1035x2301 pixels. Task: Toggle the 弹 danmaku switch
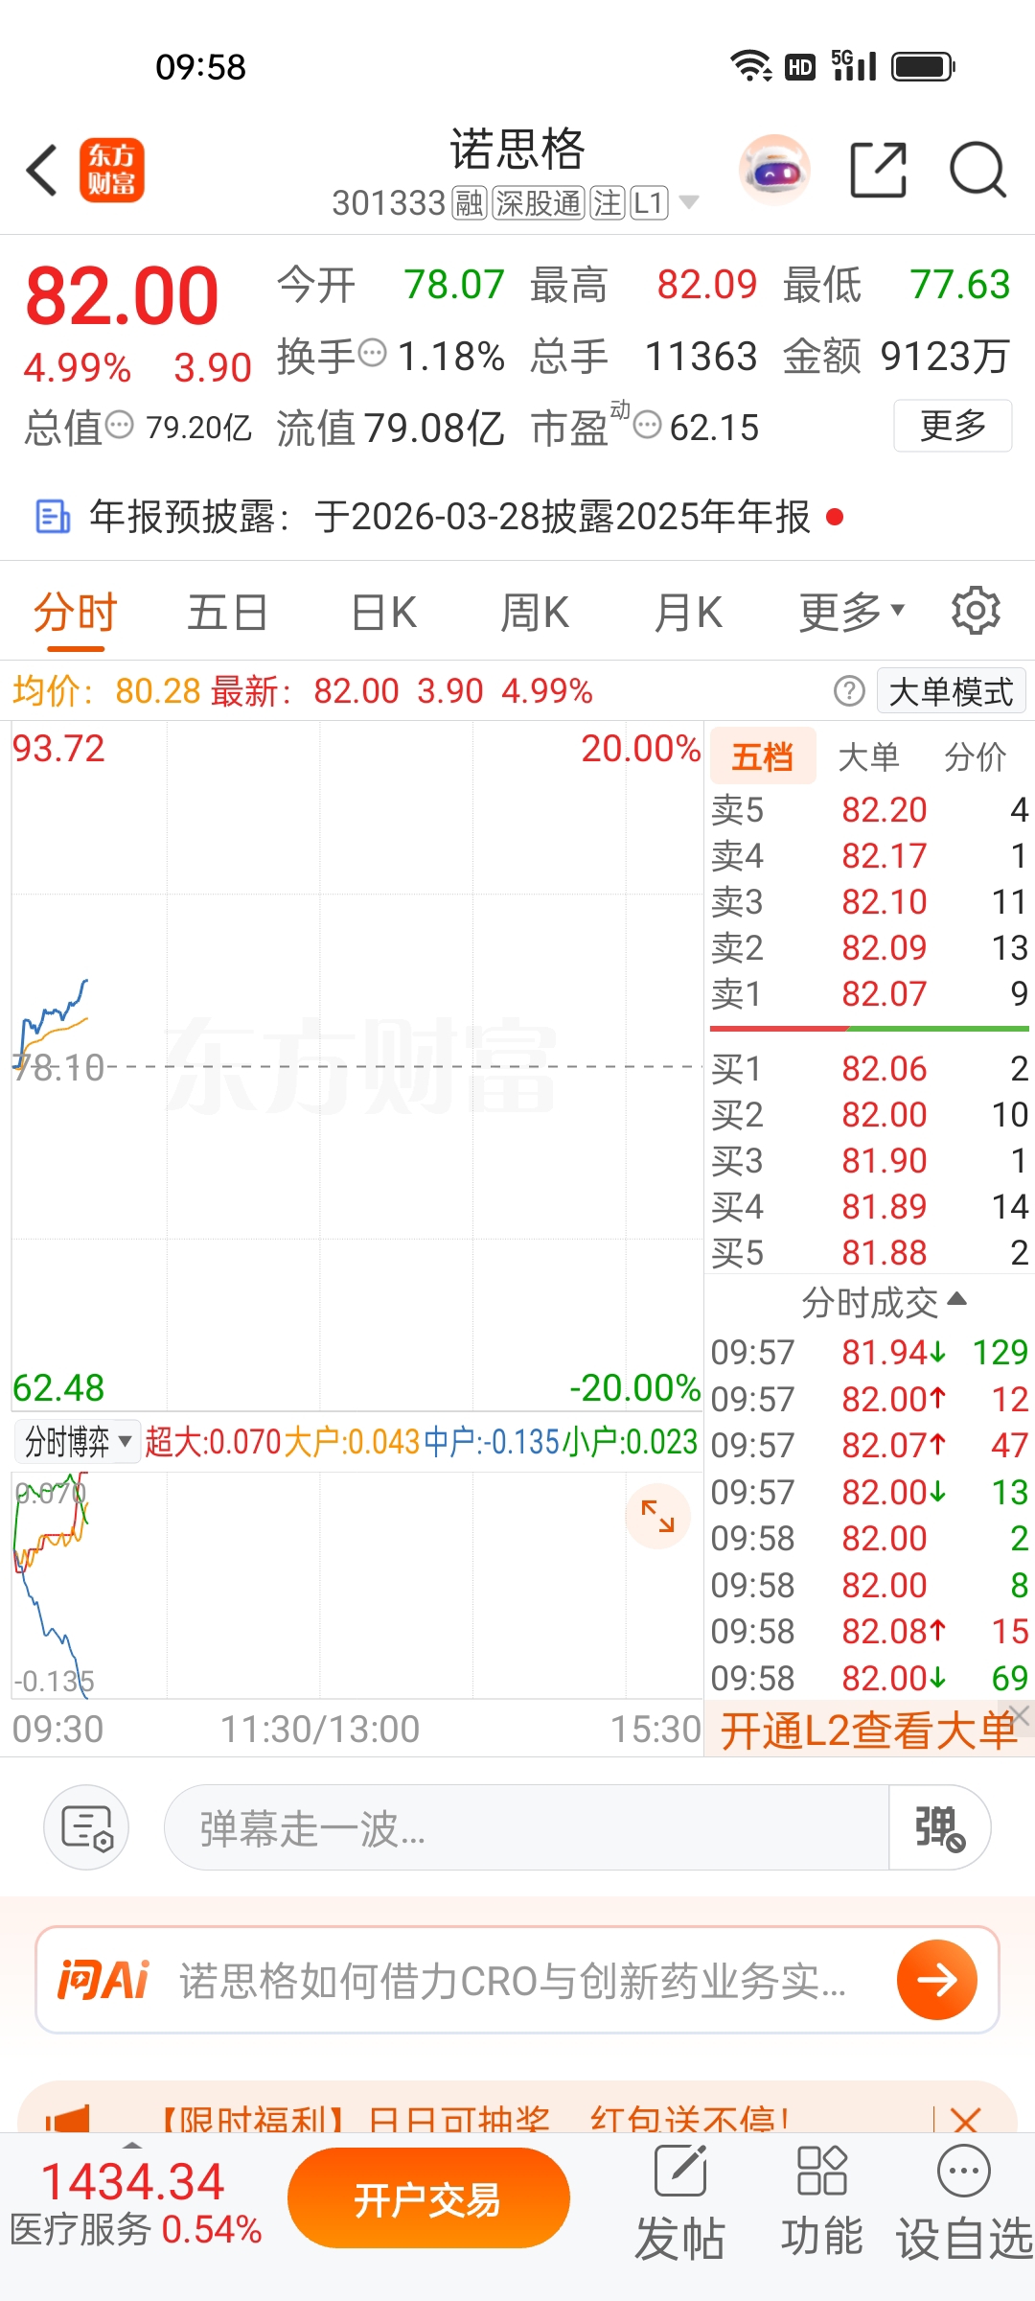pyautogui.click(x=939, y=1827)
